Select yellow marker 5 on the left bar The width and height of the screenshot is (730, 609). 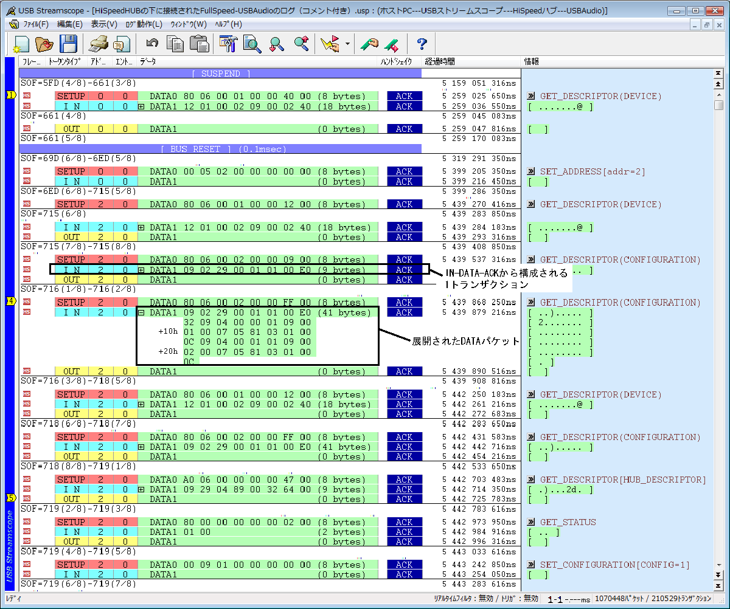pyautogui.click(x=10, y=498)
